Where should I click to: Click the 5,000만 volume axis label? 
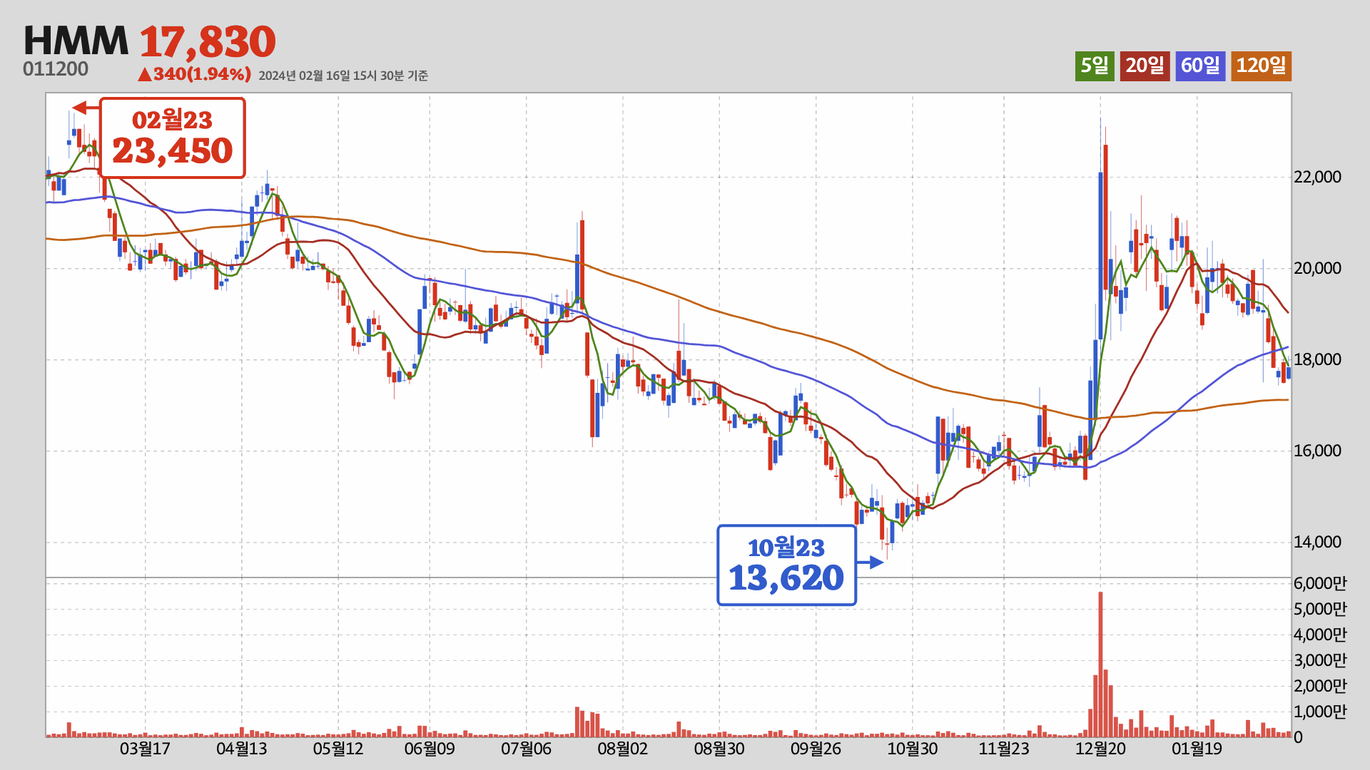pos(1320,609)
